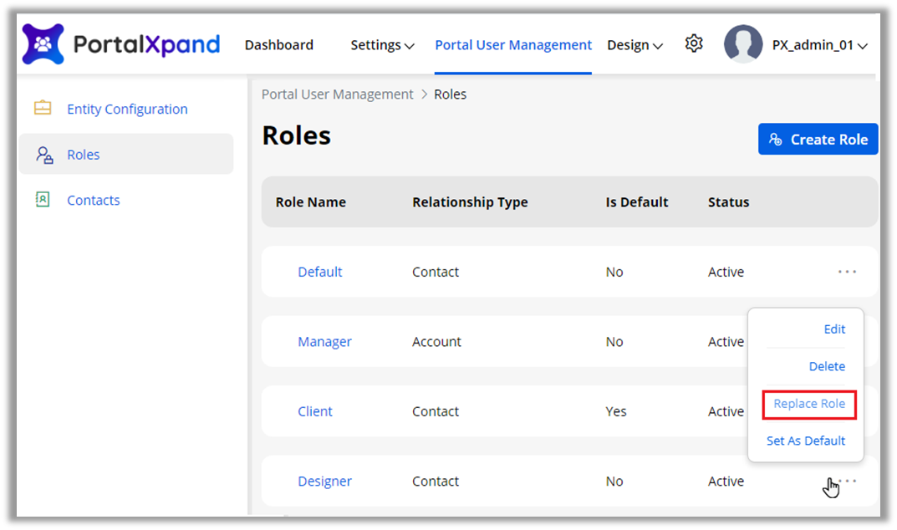
Task: Open the PX_admin_01 account dropdown
Action: [819, 45]
